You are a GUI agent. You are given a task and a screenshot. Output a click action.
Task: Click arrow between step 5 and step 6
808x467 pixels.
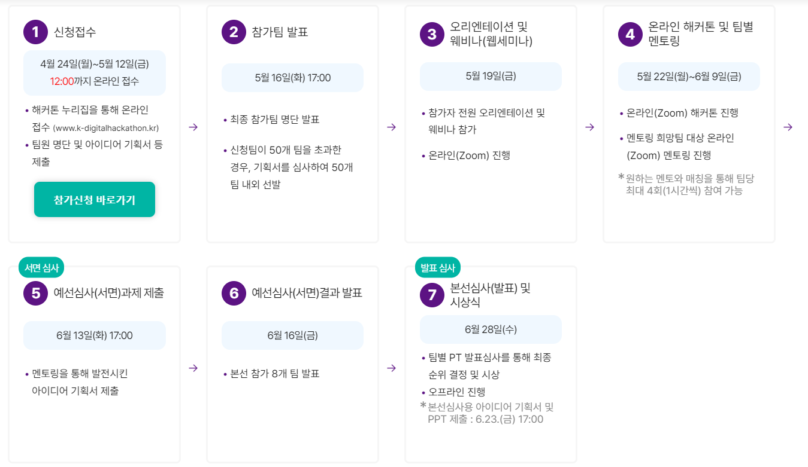click(193, 368)
